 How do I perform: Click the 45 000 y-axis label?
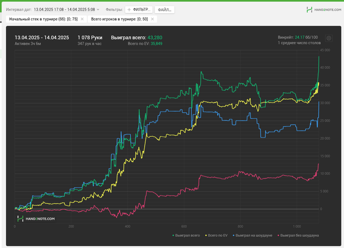325,50
